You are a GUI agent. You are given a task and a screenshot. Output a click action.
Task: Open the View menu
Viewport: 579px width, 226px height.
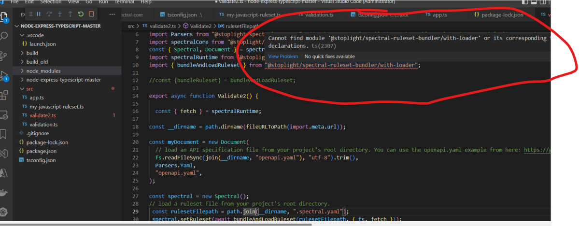tap(74, 2)
